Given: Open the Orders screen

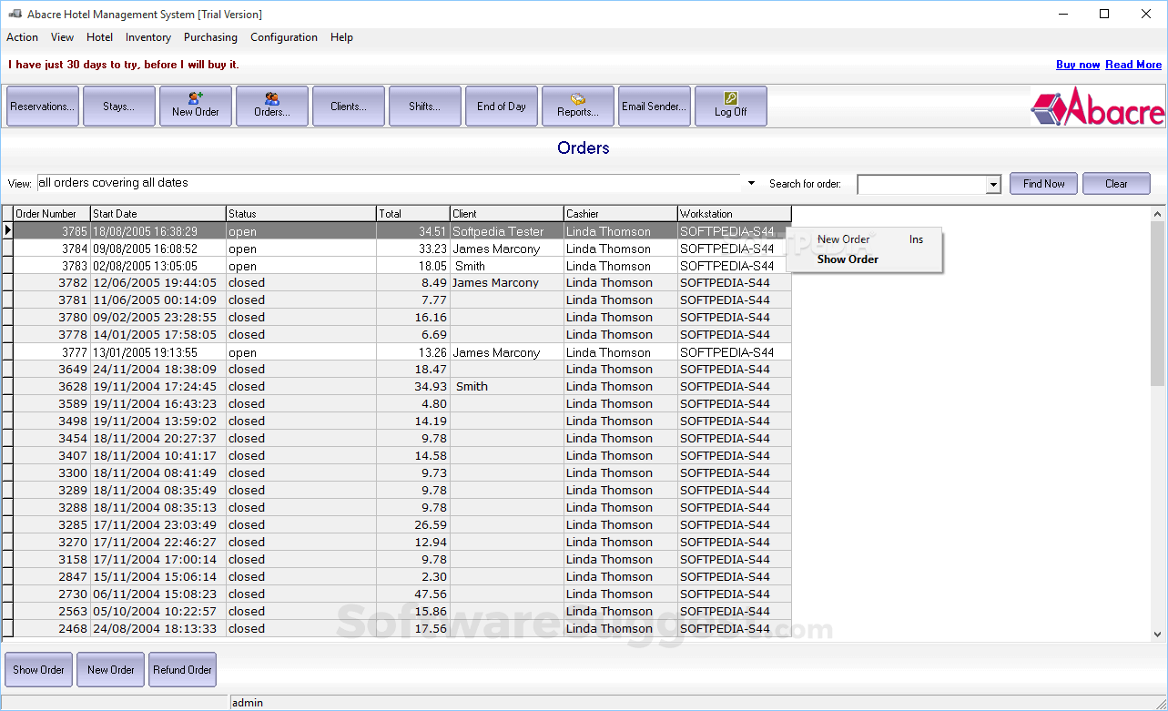Looking at the screenshot, I should pos(271,106).
